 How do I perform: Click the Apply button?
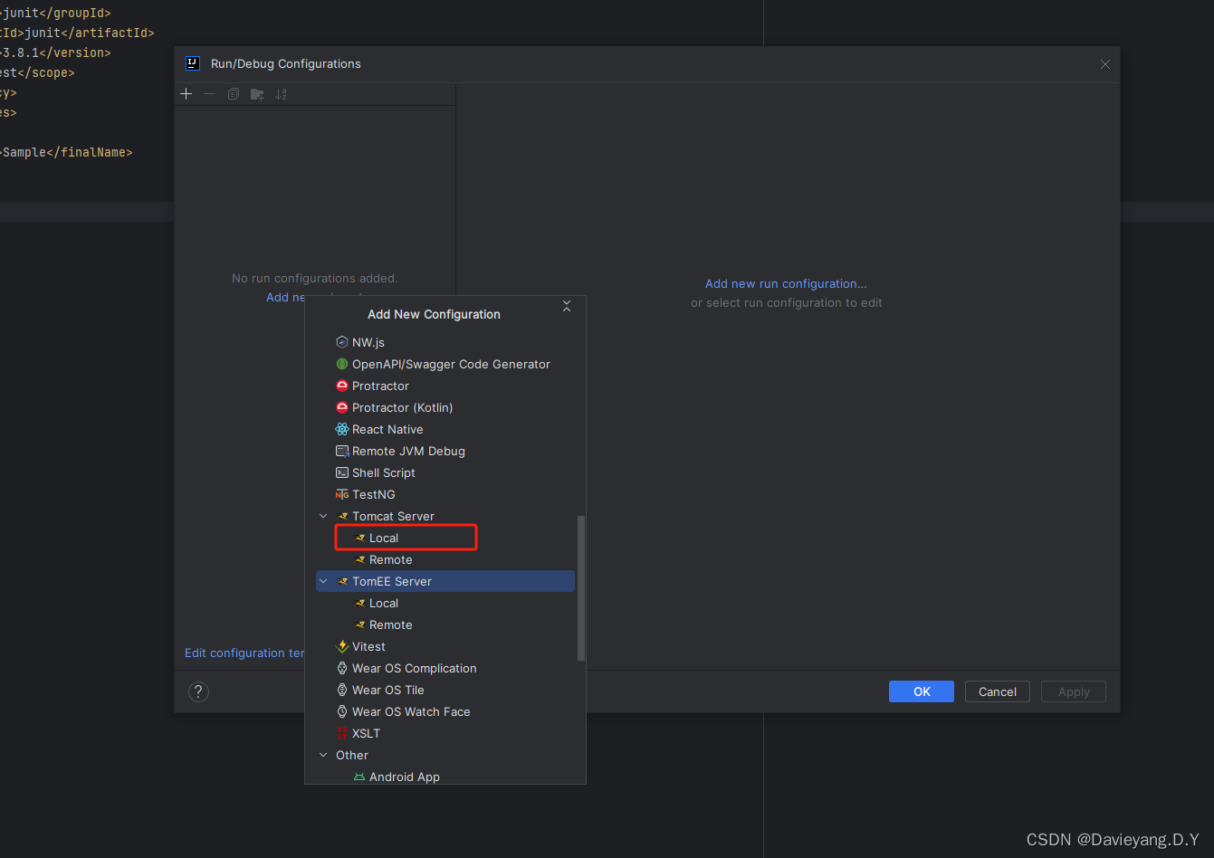coord(1074,691)
